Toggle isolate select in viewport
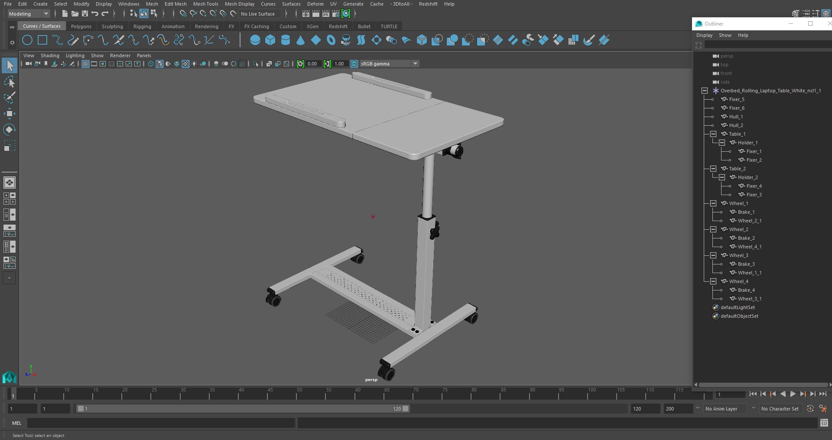This screenshot has height=440, width=832. click(256, 64)
